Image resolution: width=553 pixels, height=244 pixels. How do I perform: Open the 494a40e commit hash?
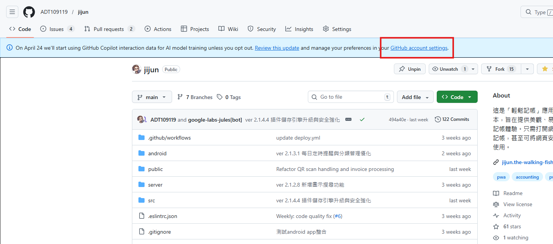tap(397, 120)
